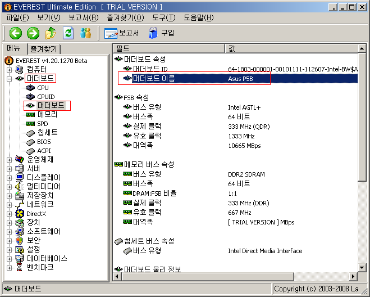This screenshot has height=297, width=370.
Task: Click the DirectX yellow X icon
Action: [19, 214]
